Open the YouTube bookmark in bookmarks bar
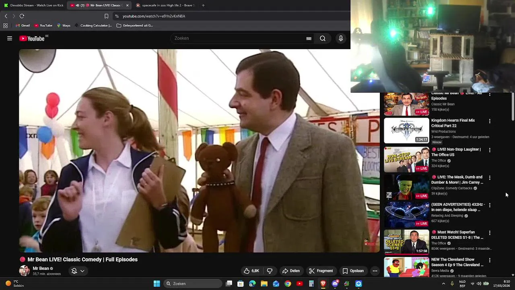Image resolution: width=515 pixels, height=290 pixels. point(43,25)
